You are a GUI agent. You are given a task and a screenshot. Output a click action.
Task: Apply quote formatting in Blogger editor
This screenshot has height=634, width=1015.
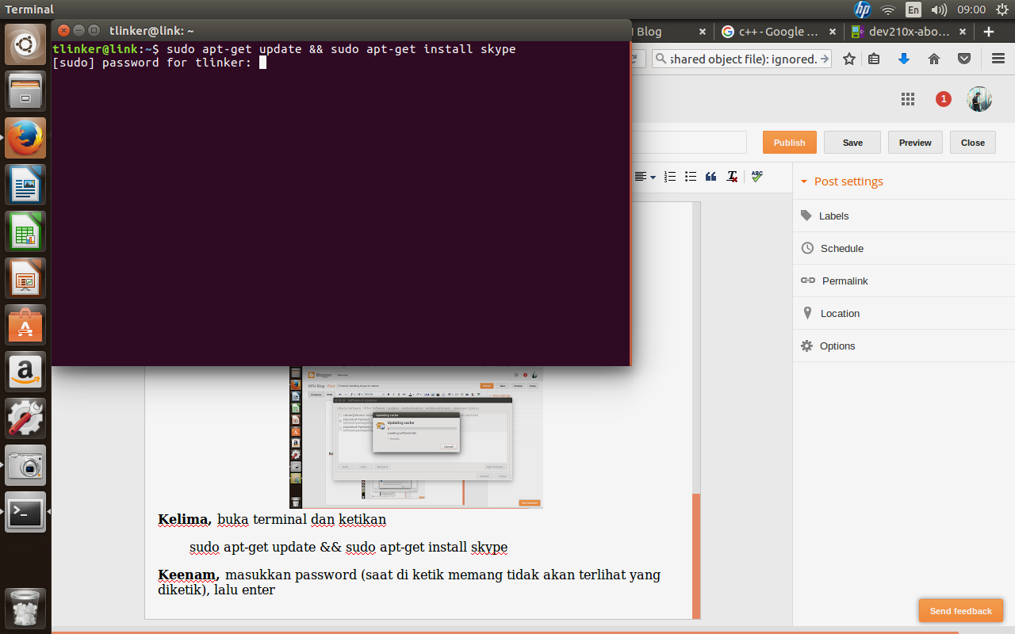coord(711,177)
